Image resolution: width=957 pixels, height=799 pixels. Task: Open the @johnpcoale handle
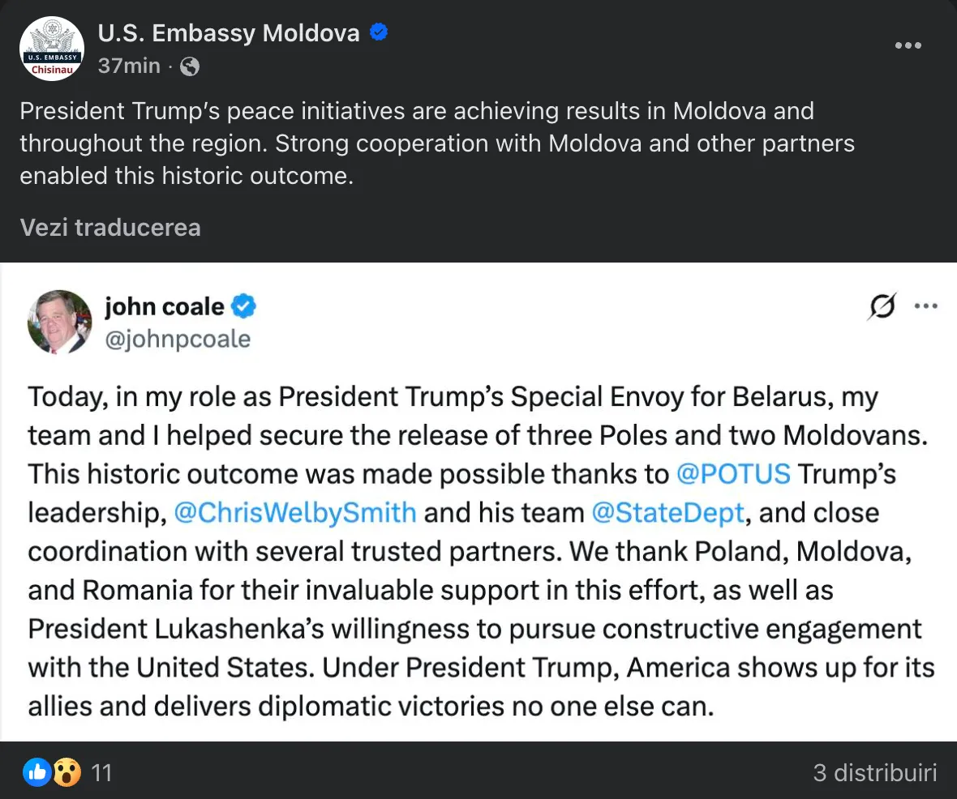[x=178, y=339]
